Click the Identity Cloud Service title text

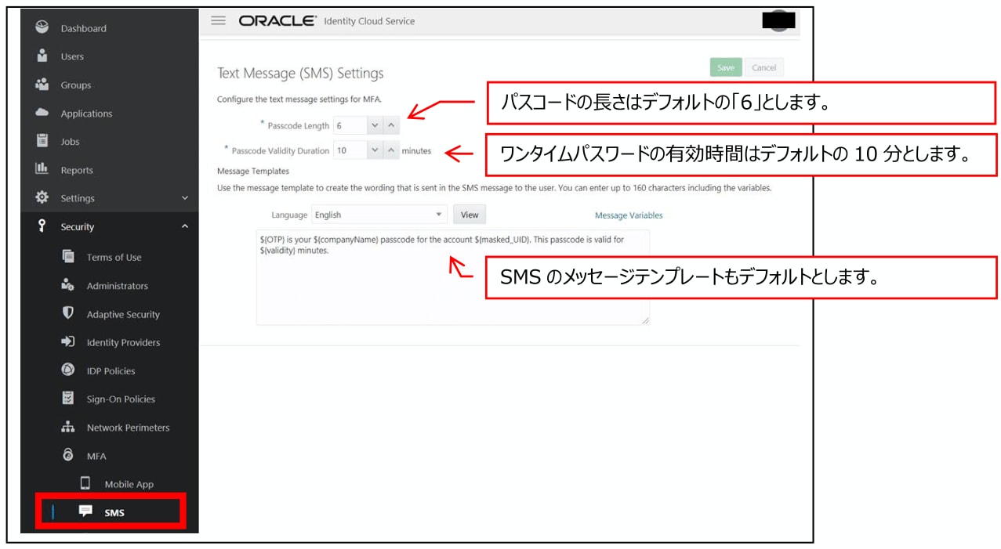[x=369, y=21]
